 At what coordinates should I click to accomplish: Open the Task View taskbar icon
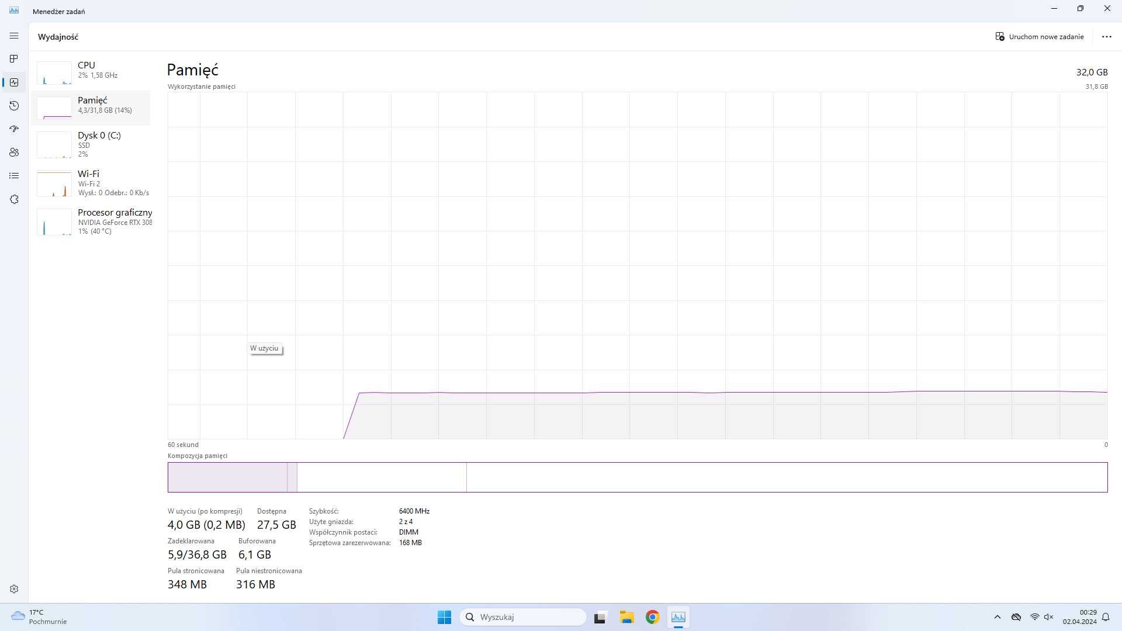pyautogui.click(x=600, y=617)
